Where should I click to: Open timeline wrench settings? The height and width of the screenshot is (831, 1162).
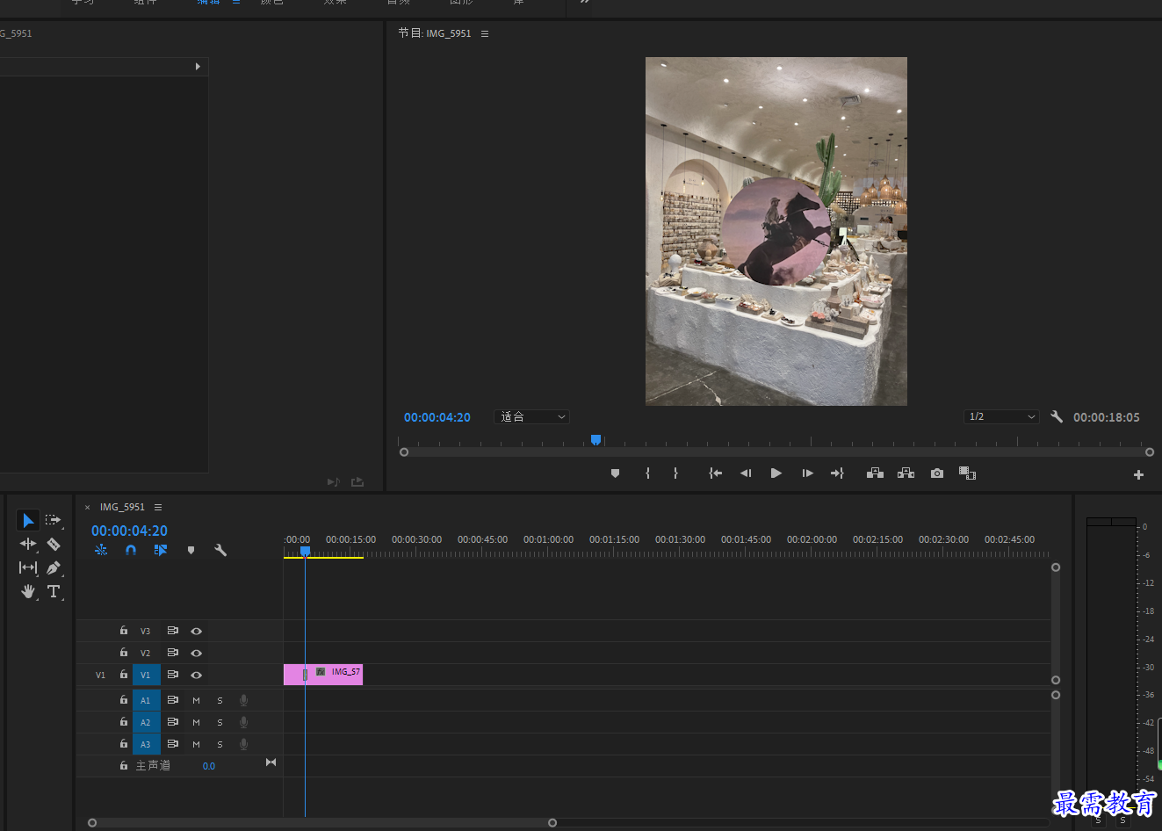pyautogui.click(x=220, y=550)
